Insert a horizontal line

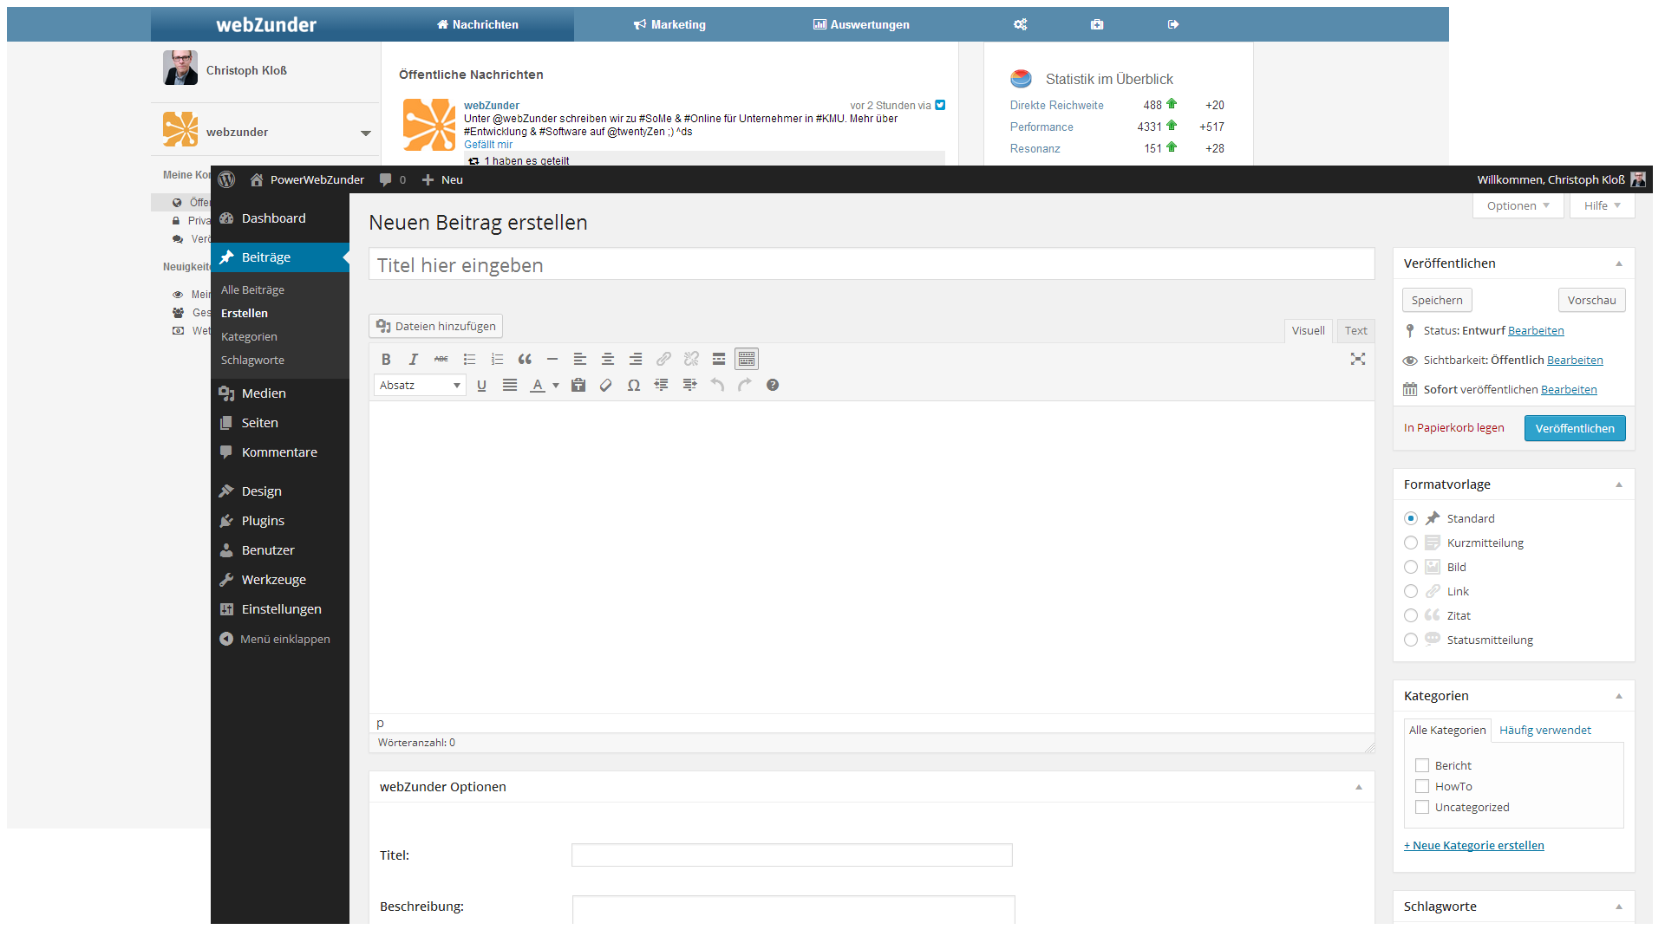pos(552,359)
